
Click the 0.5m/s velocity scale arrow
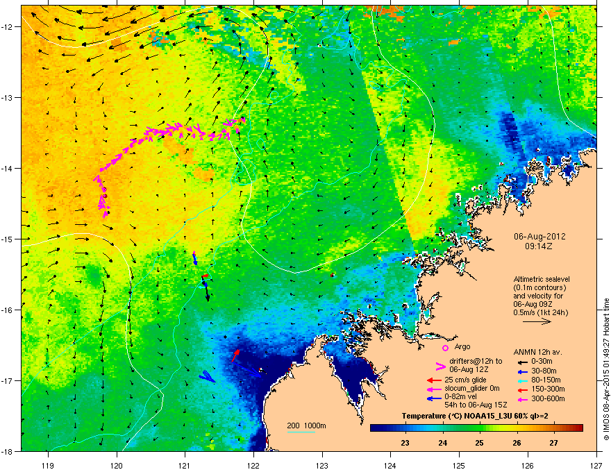click(537, 321)
